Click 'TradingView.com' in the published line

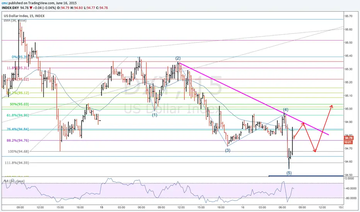[x=42, y=3]
